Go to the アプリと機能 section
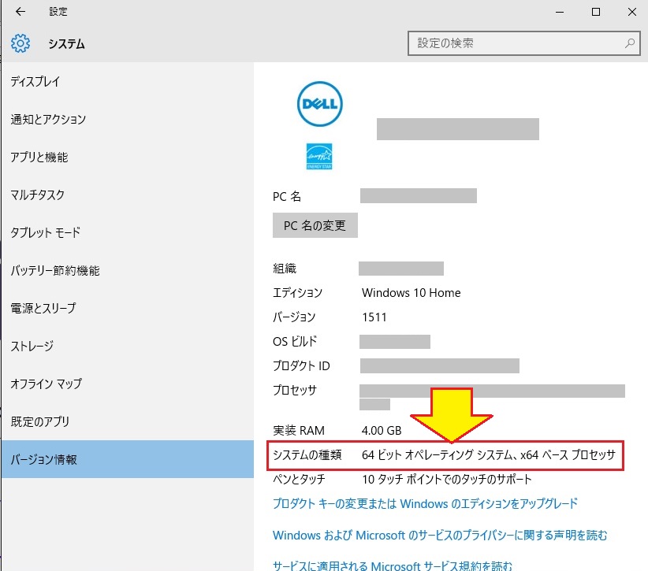 click(39, 158)
